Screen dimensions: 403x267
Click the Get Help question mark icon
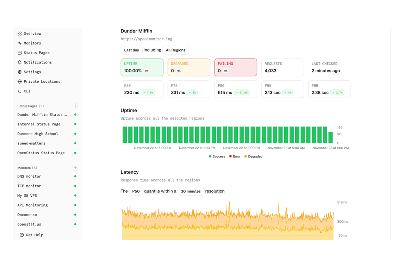pyautogui.click(x=22, y=235)
